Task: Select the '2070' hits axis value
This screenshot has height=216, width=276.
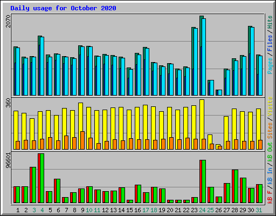Action: click(8, 21)
